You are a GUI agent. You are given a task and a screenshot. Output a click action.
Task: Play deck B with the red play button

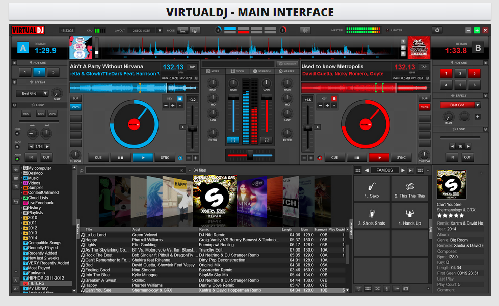(x=379, y=158)
